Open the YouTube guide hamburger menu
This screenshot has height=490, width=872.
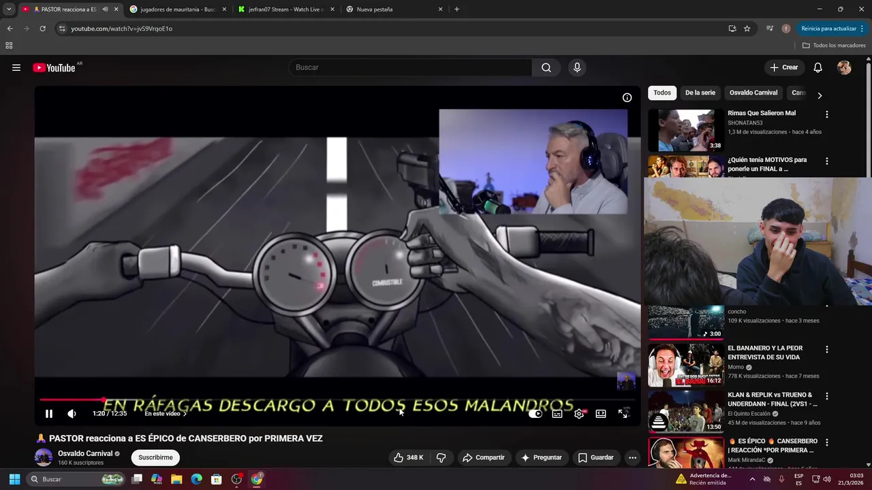(x=16, y=67)
